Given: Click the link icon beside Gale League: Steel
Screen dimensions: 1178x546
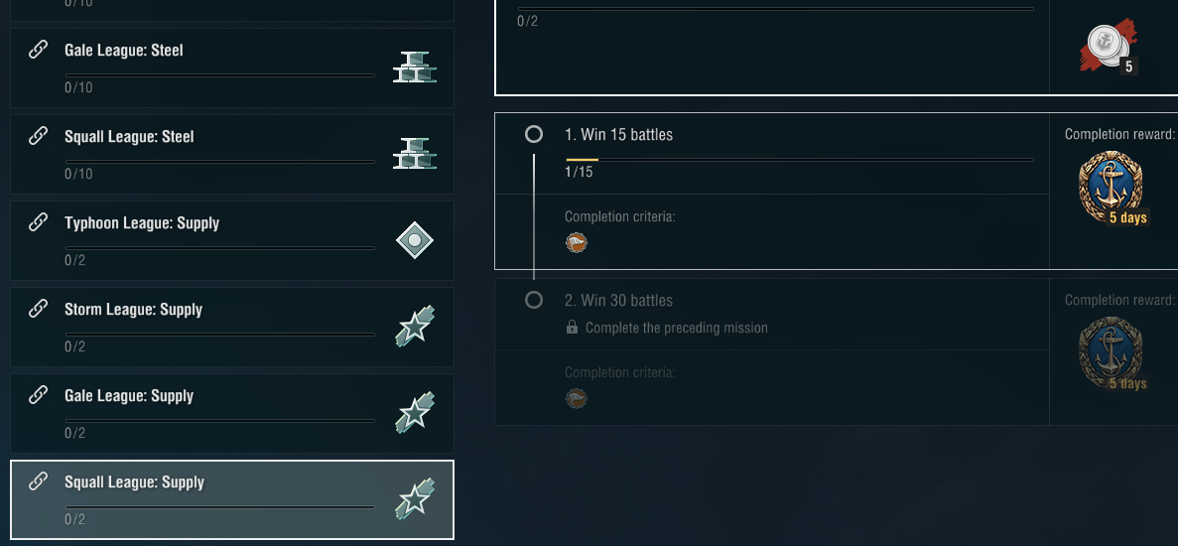Looking at the screenshot, I should tap(38, 51).
